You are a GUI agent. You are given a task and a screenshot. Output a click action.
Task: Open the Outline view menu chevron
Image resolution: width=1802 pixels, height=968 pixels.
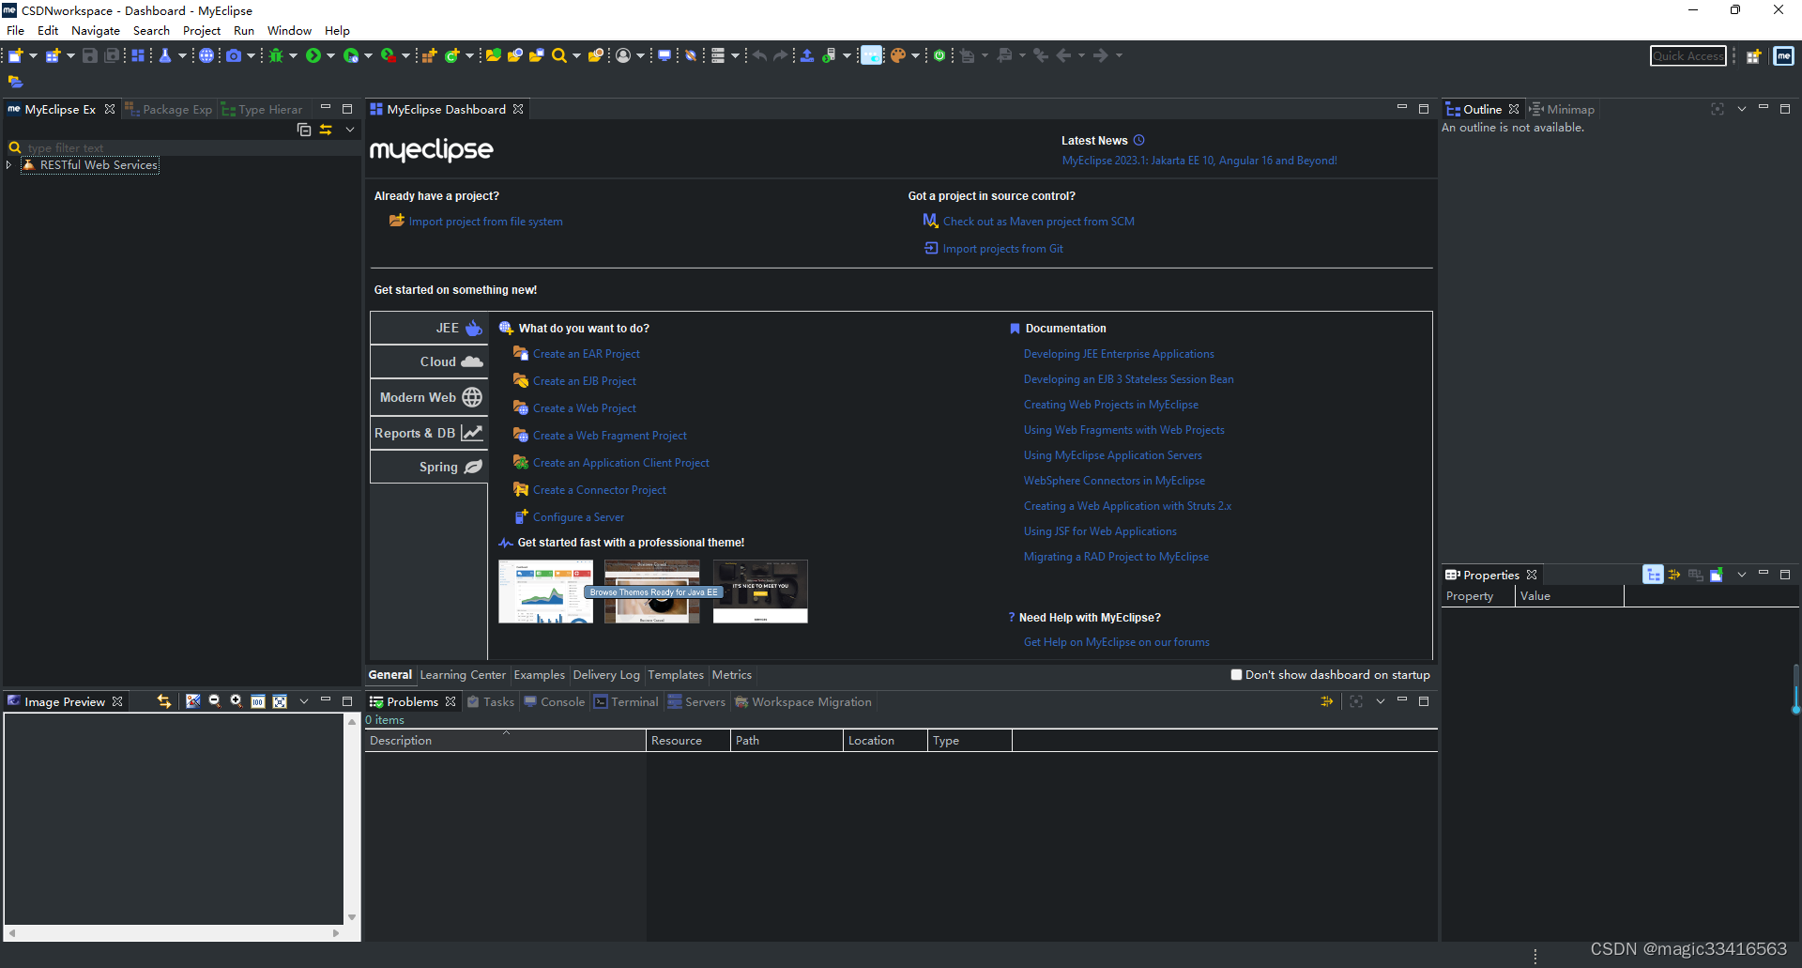click(x=1742, y=109)
